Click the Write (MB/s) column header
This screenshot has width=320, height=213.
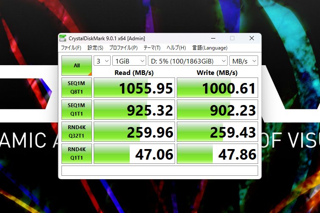tap(217, 73)
